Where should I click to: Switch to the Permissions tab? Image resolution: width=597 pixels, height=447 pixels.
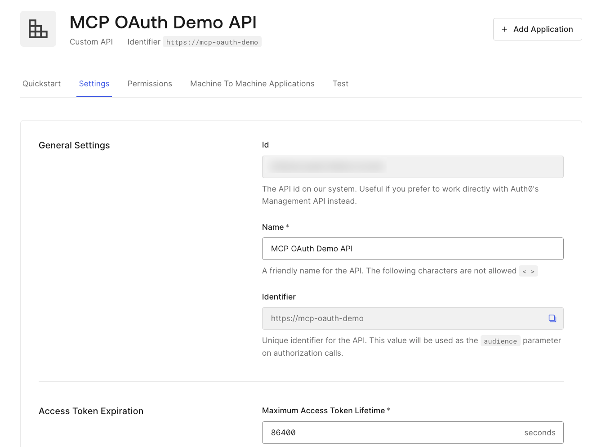point(150,84)
